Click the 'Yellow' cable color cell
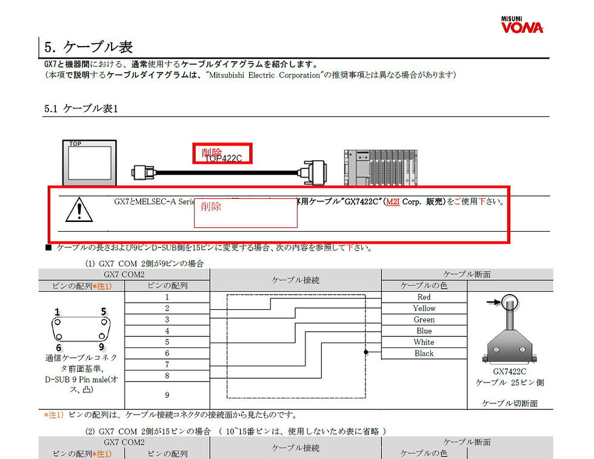Viewport: 594px width, 459px height. click(x=424, y=308)
